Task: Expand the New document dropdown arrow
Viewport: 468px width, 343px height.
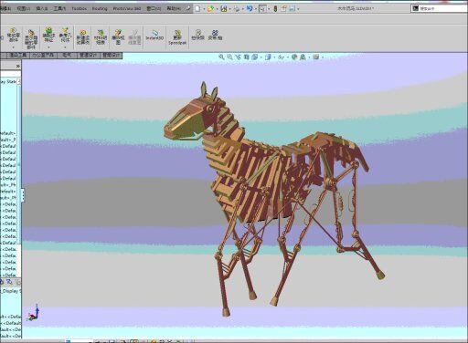Action: click(x=204, y=9)
